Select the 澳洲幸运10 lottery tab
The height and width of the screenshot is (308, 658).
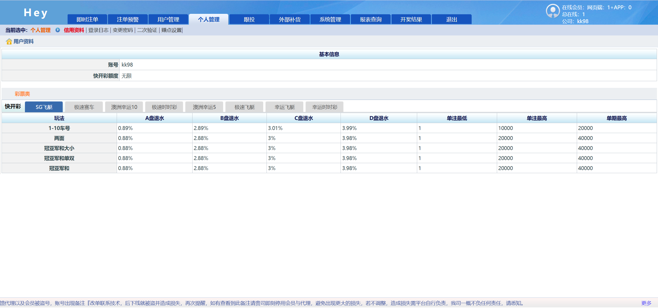(124, 107)
